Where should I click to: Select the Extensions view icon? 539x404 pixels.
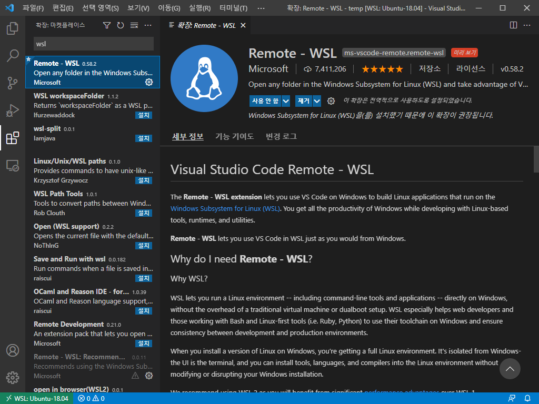[13, 138]
